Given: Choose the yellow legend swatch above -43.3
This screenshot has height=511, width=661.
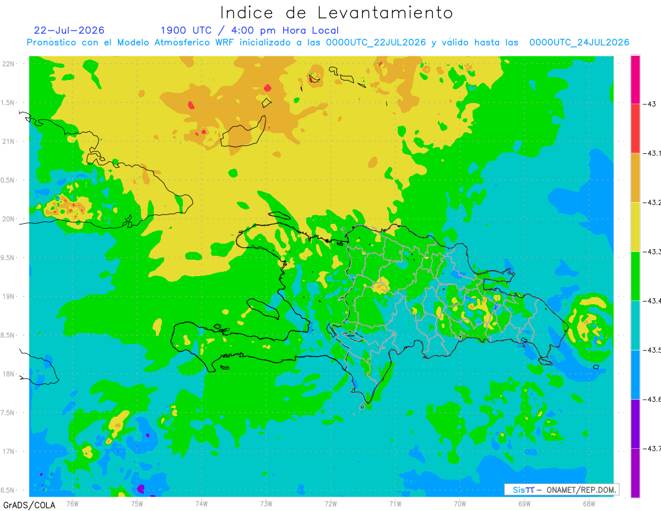Looking at the screenshot, I should [x=635, y=227].
